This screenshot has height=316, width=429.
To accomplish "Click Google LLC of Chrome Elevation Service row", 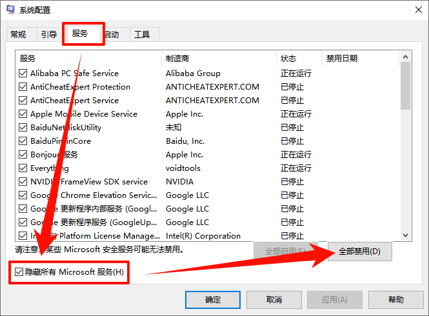I will click(x=188, y=195).
